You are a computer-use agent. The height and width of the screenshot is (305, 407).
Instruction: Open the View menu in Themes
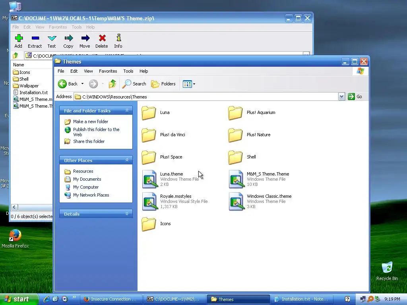click(x=88, y=71)
